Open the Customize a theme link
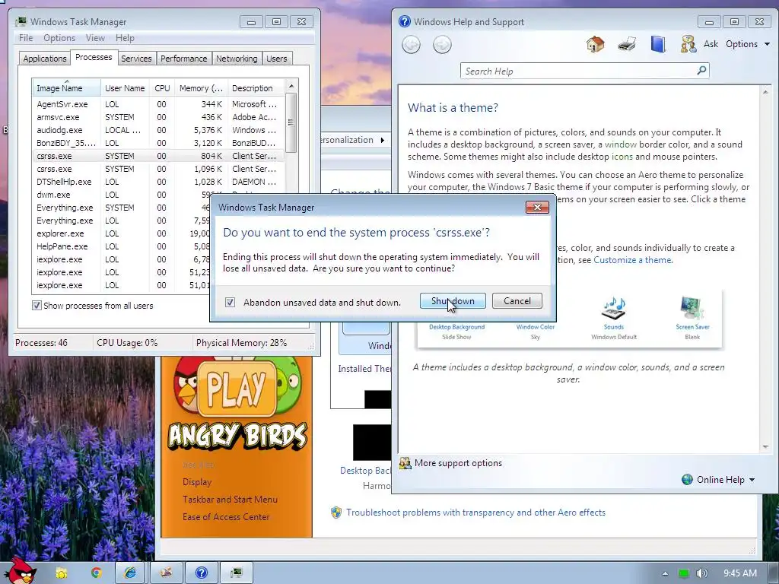Viewport: 779px width, 584px height. coord(632,260)
